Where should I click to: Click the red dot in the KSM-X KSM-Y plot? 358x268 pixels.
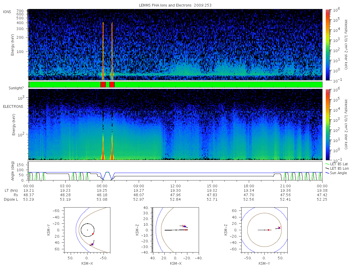click(93, 234)
